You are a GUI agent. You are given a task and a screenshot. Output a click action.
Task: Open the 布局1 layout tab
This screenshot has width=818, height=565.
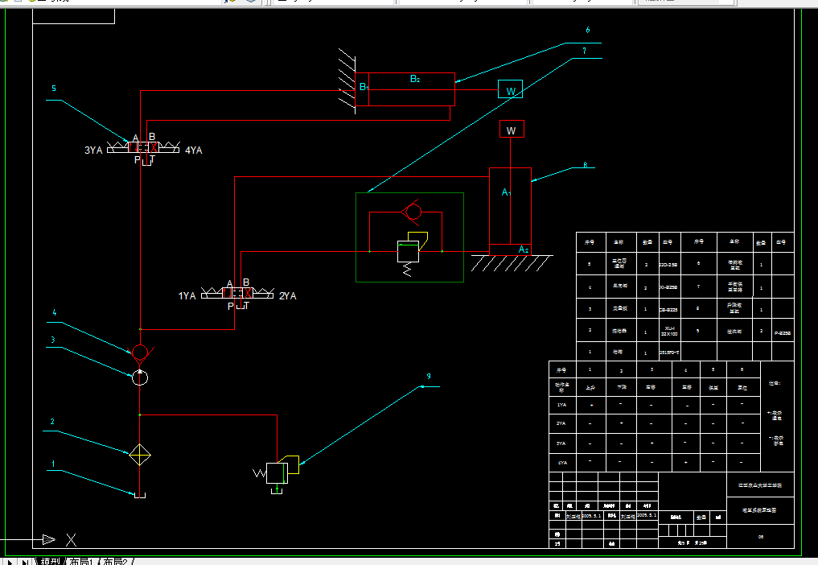point(81,562)
